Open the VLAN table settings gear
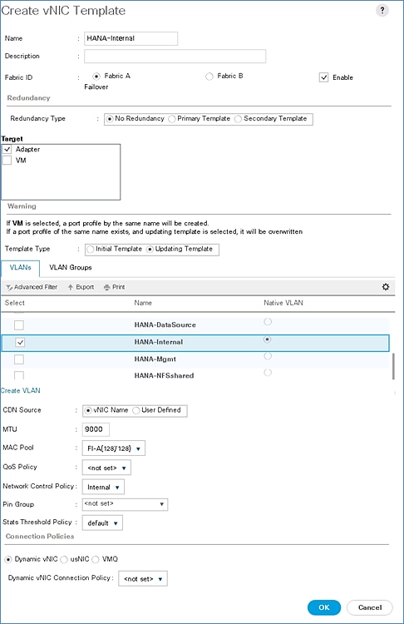404x624 pixels. (386, 286)
